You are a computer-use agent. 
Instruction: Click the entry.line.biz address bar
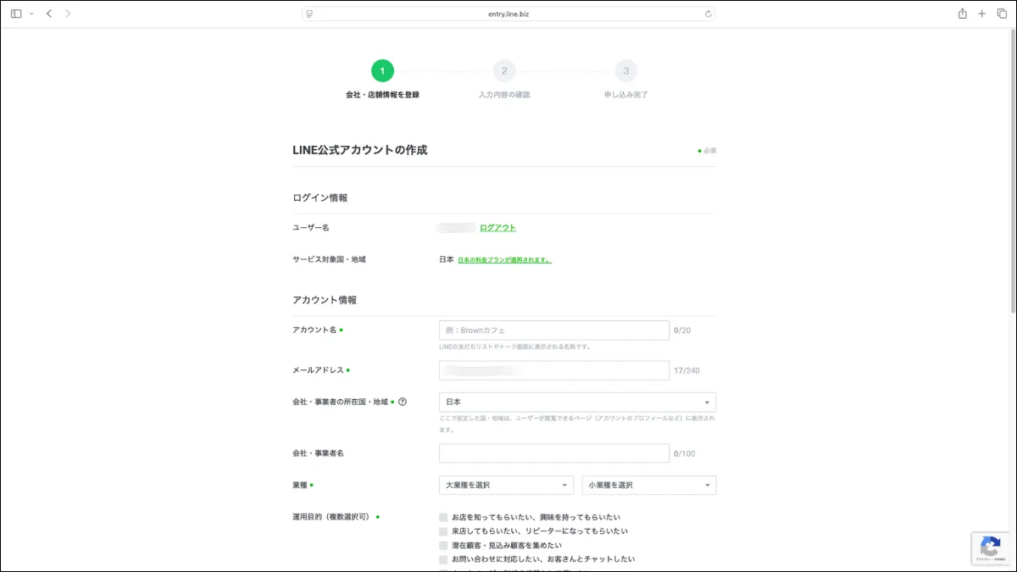508,14
